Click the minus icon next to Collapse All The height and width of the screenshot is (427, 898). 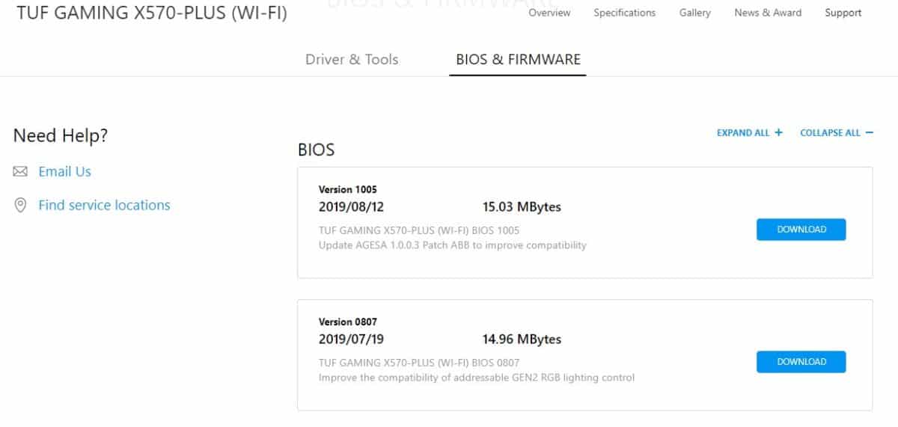coord(869,132)
